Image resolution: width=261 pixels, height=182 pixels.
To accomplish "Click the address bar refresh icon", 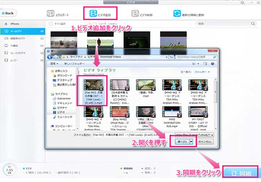I will (x=171, y=57).
